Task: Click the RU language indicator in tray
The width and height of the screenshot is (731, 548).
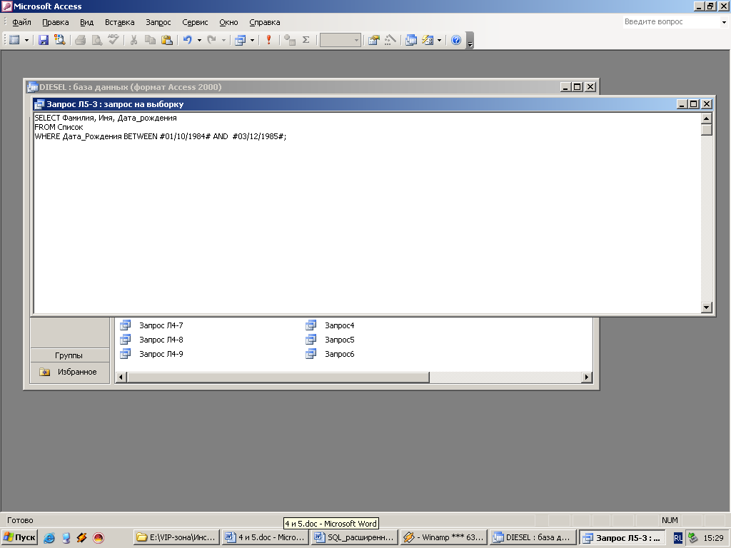Action: (678, 538)
